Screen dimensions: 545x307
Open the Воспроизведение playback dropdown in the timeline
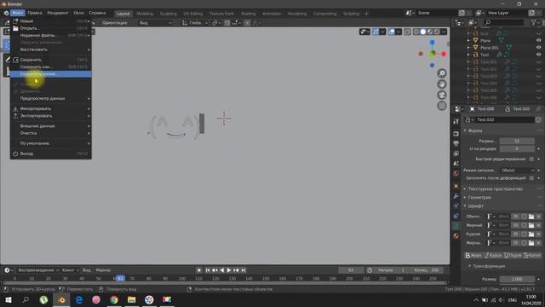[x=38, y=270]
